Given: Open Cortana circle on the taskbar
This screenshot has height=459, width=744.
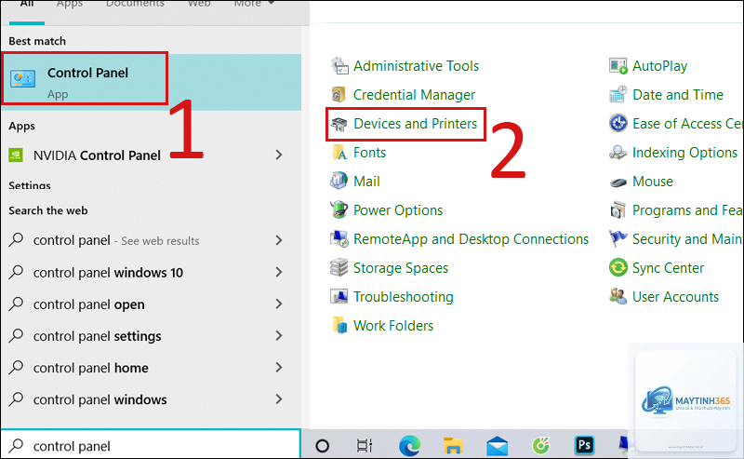Looking at the screenshot, I should [322, 446].
